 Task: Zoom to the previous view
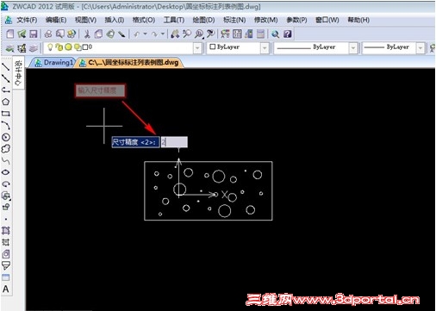211,34
